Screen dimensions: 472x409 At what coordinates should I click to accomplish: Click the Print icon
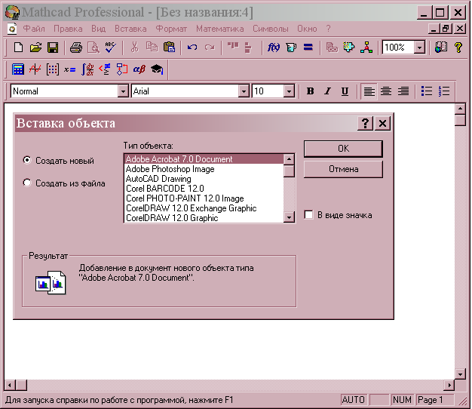(76, 48)
